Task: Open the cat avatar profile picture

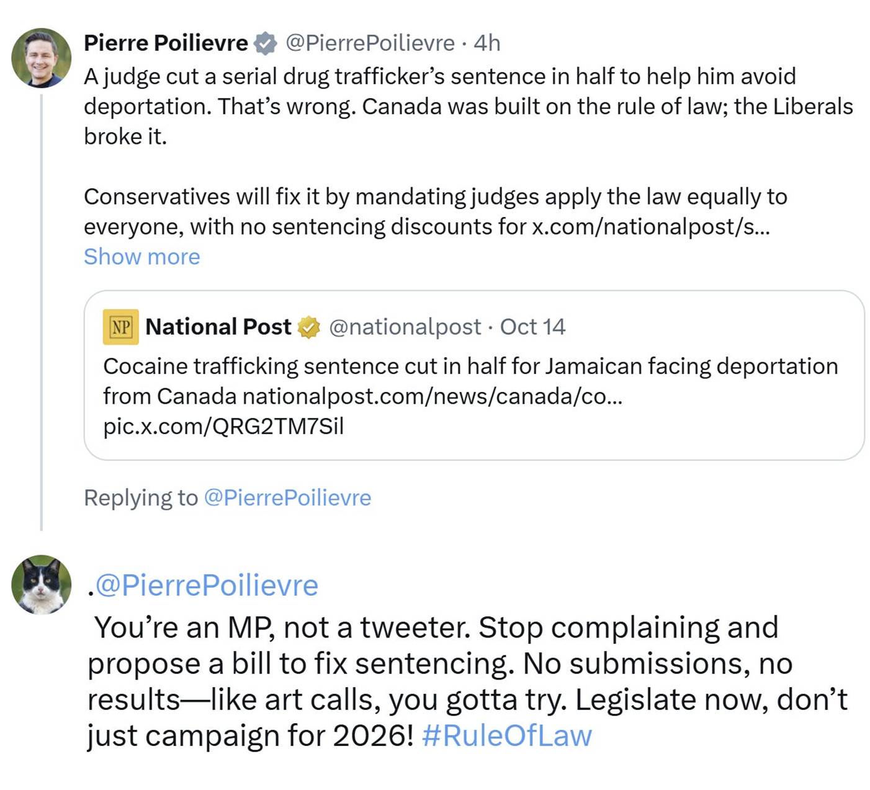Action: [x=41, y=584]
